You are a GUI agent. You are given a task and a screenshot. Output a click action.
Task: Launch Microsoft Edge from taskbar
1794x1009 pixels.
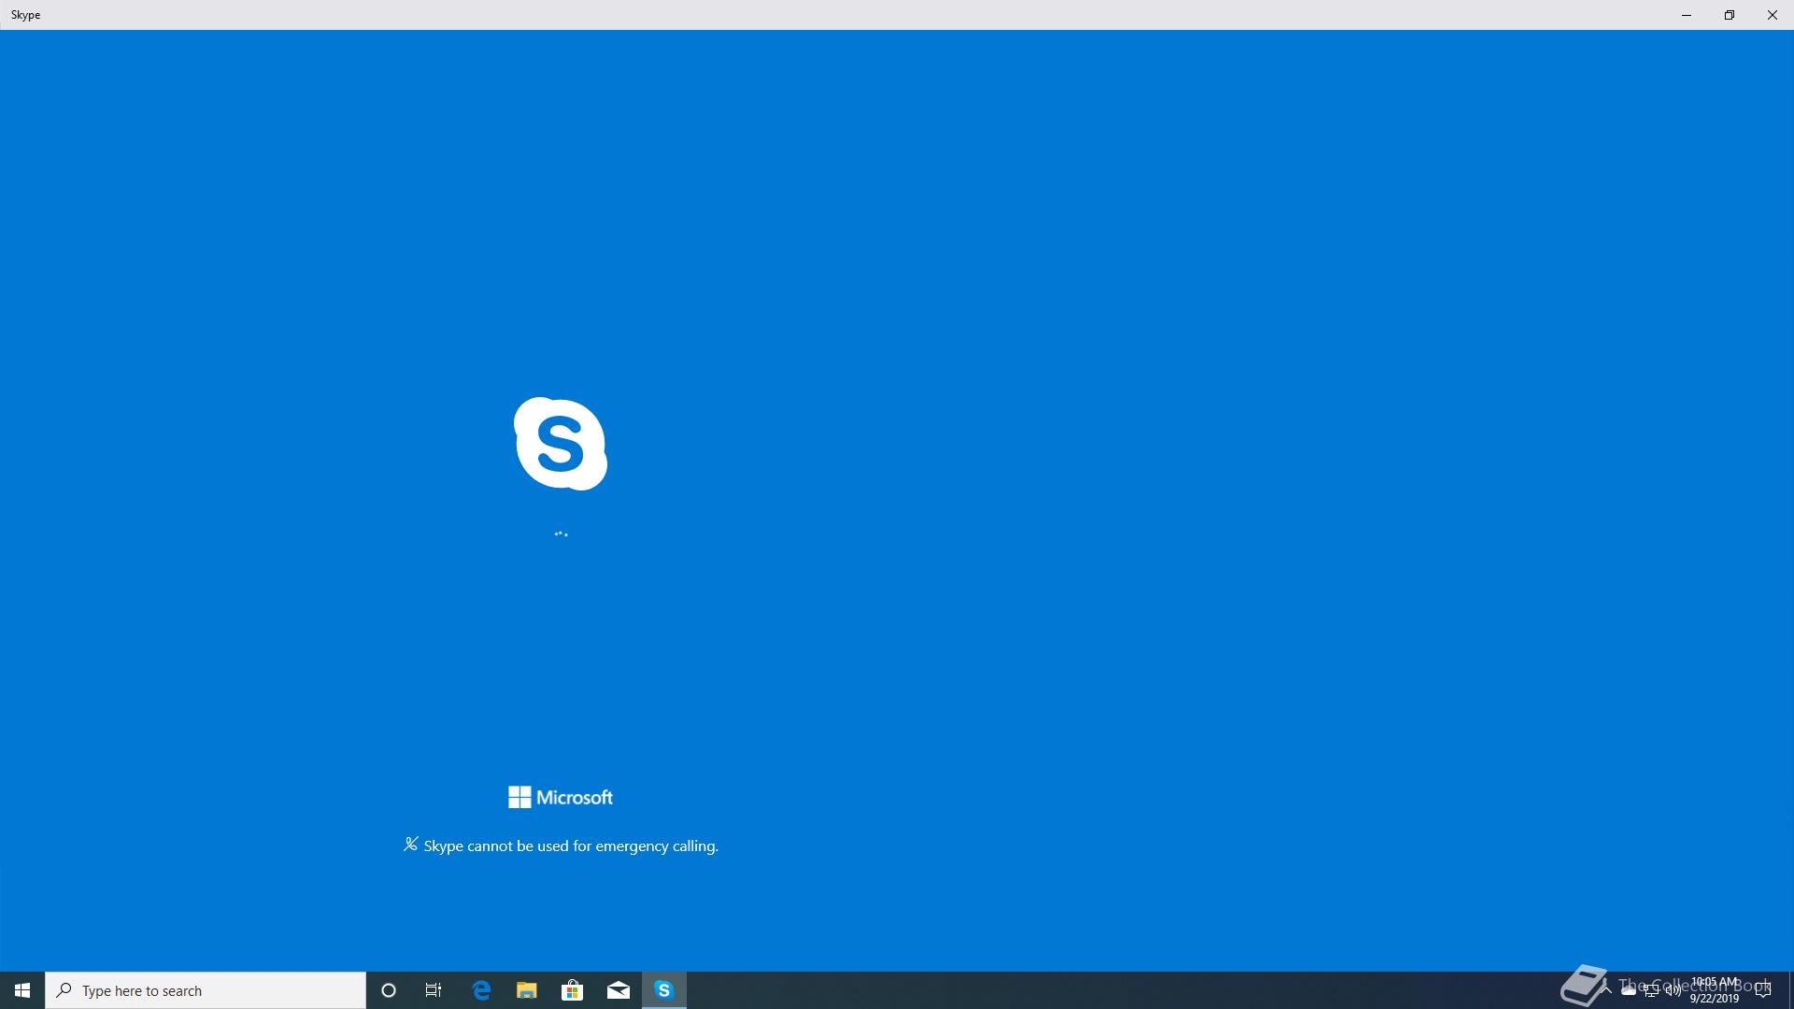(481, 990)
